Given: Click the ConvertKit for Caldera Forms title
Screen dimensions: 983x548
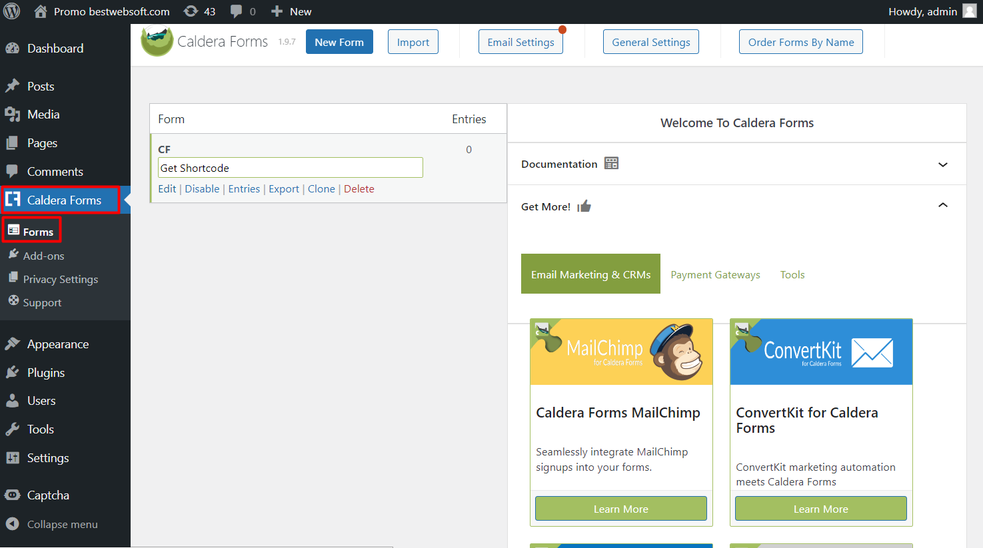Looking at the screenshot, I should 807,420.
